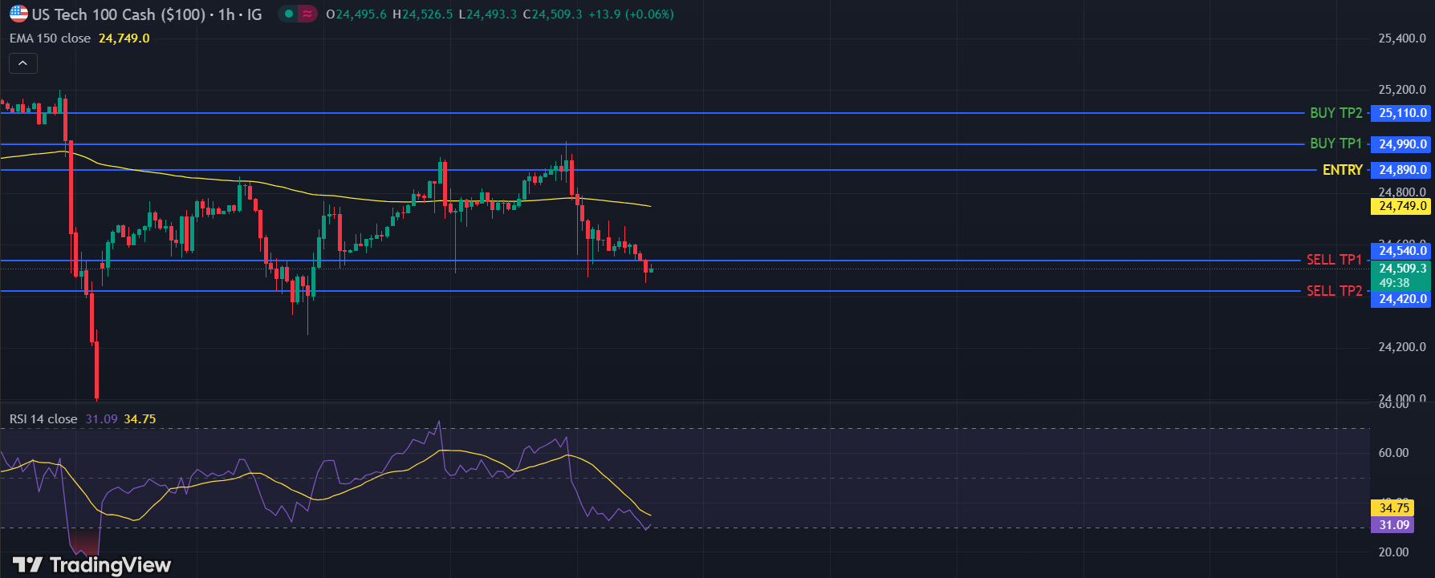
Task: Click the 24,990.0 price axis tag
Action: 1402,144
